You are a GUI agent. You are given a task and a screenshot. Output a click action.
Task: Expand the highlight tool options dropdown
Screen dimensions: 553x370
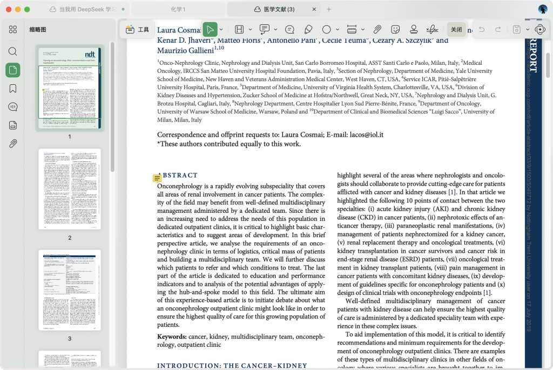(250, 30)
